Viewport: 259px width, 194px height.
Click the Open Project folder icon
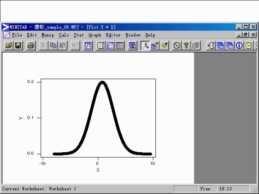coord(8,46)
